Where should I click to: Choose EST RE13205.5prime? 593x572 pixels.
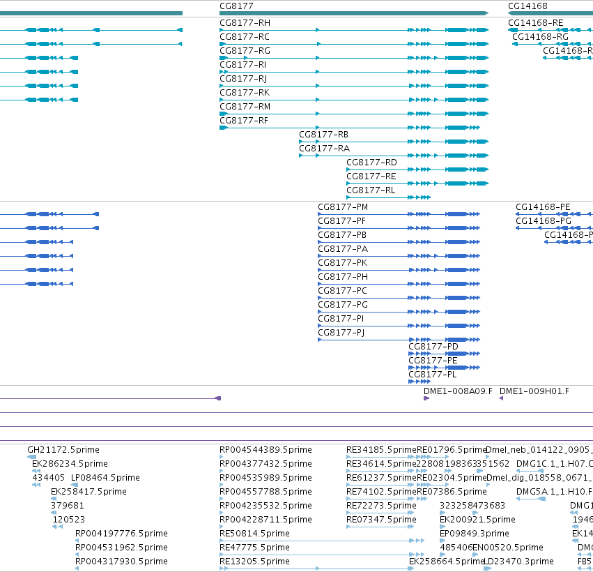coord(254,562)
